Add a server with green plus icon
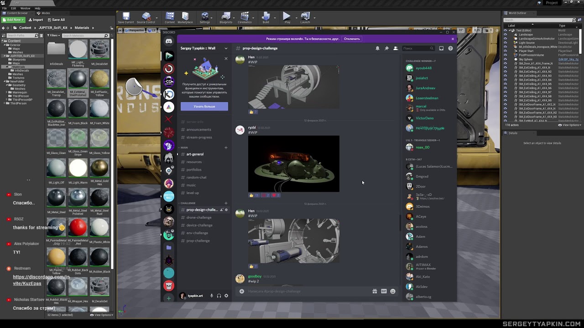This screenshot has height=328, width=584. 169,298
